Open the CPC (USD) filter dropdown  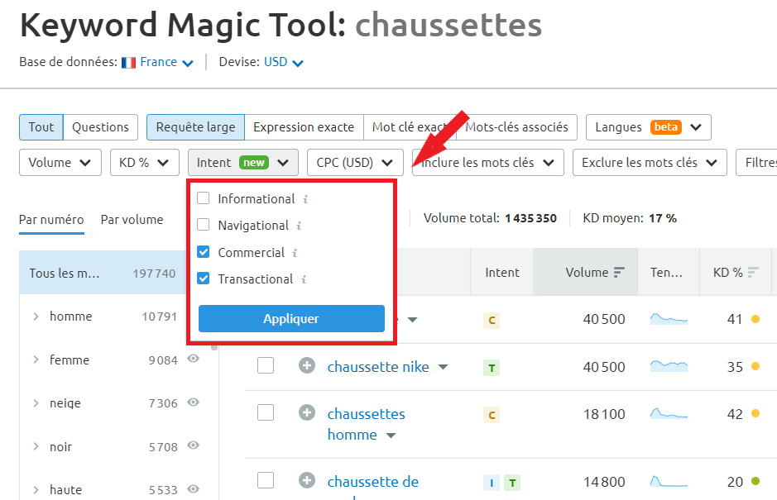pyautogui.click(x=354, y=162)
